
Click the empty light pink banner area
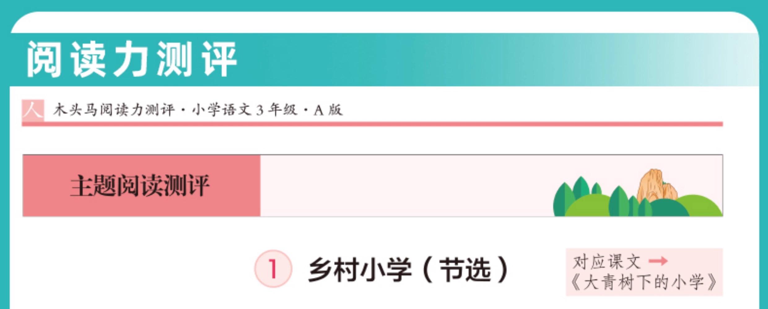point(403,185)
